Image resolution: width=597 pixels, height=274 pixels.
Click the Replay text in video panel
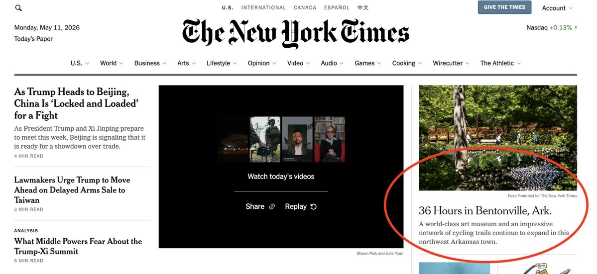coord(296,207)
